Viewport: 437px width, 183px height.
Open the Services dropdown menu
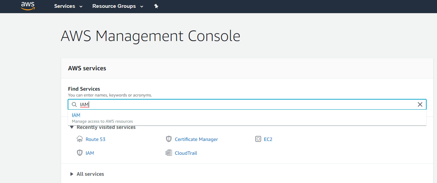(68, 6)
